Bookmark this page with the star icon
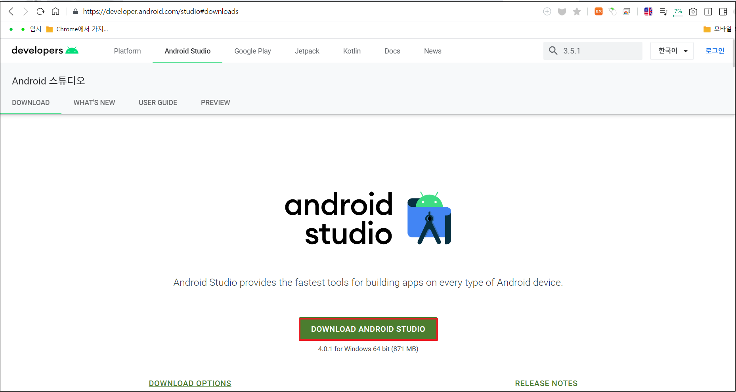The image size is (736, 392). click(x=577, y=11)
